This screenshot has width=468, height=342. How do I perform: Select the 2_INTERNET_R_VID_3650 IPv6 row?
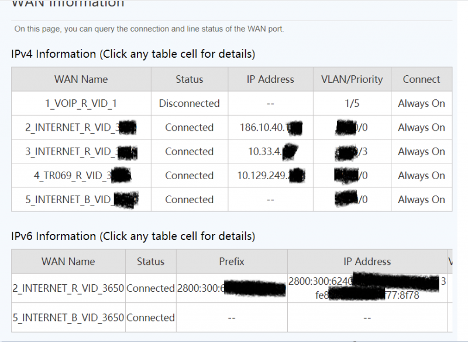(232, 288)
